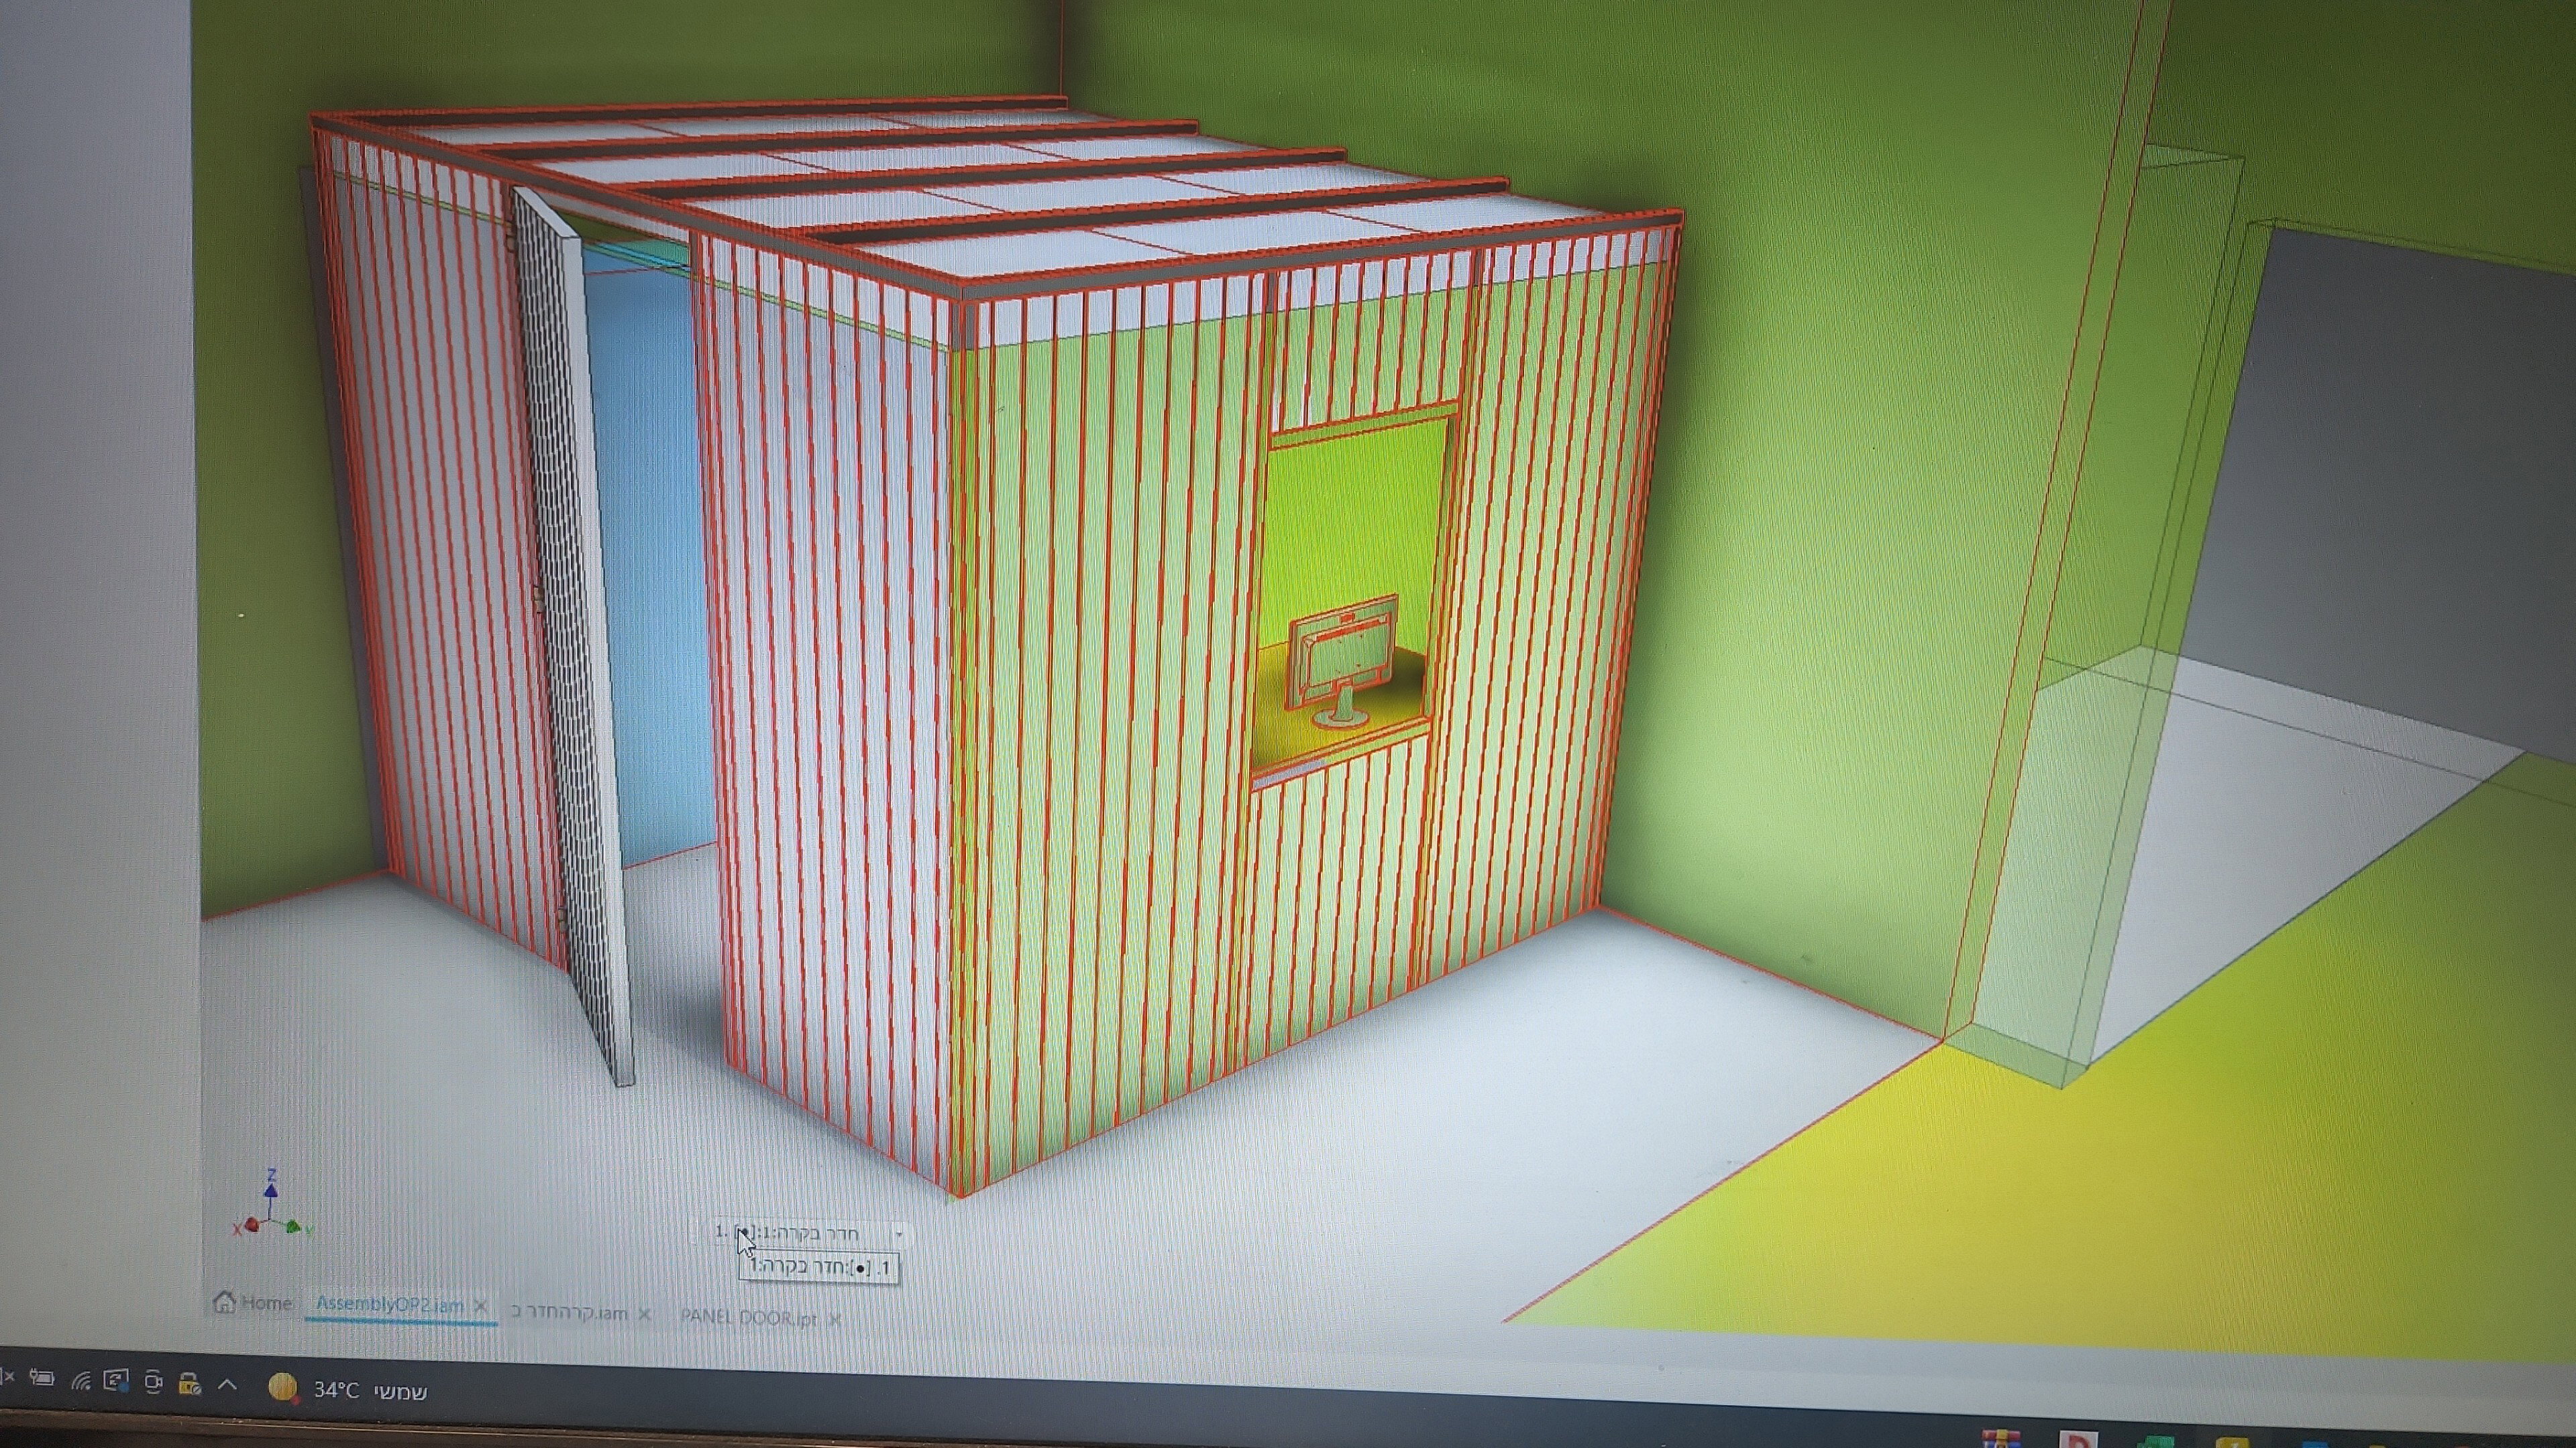Click the green Y axis on the triad
This screenshot has width=2576, height=1448.
294,1227
